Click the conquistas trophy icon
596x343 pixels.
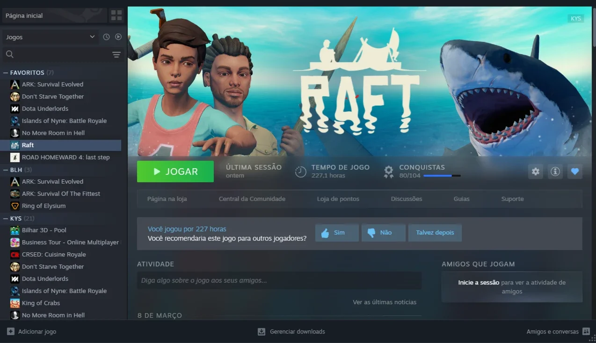[x=389, y=172]
